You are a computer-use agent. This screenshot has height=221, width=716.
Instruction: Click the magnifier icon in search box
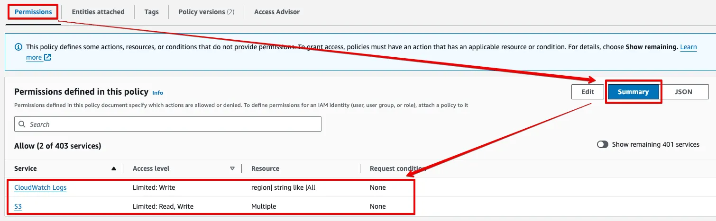[22, 124]
